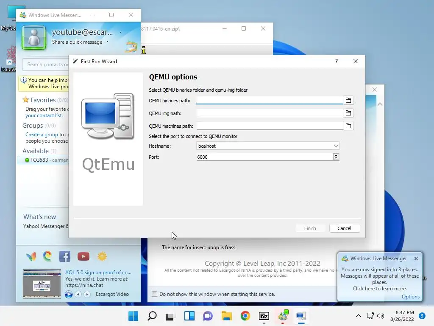Click the yellow info icon in 7-Zip window

click(144, 50)
